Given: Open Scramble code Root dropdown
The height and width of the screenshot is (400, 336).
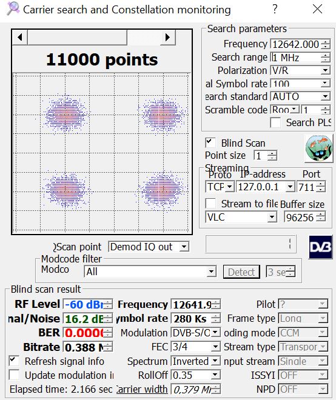Looking at the screenshot, I should coord(294,110).
